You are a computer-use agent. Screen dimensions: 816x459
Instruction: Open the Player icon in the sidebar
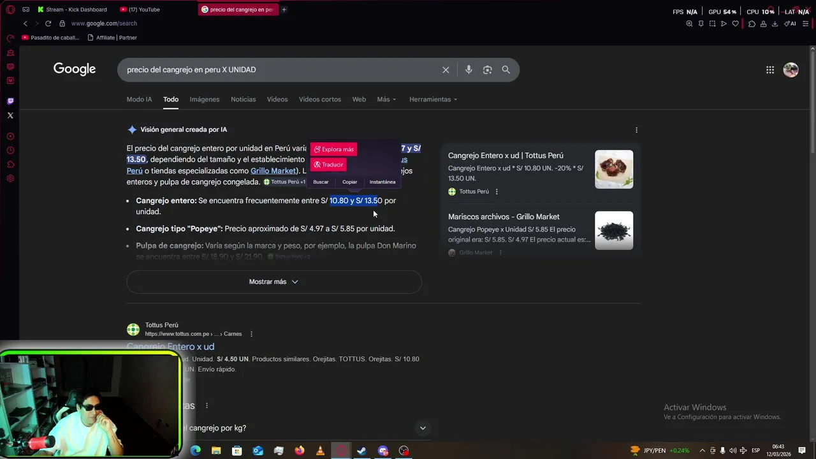pyautogui.click(x=10, y=136)
